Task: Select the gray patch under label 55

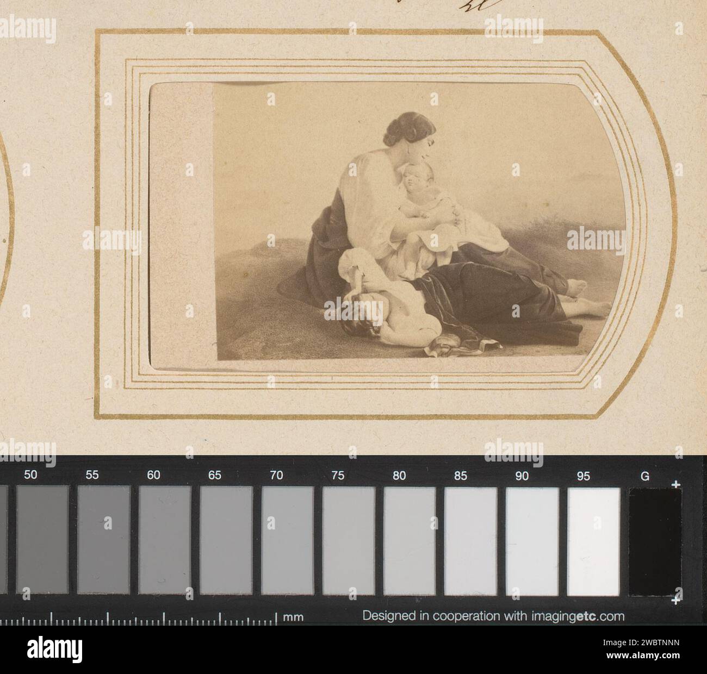Action: click(x=103, y=540)
